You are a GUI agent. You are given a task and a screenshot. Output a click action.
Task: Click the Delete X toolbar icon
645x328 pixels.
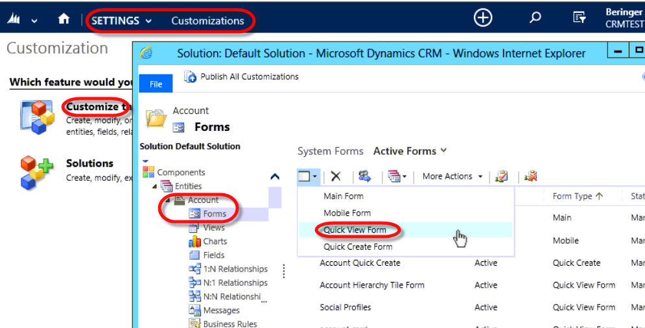[x=336, y=176]
